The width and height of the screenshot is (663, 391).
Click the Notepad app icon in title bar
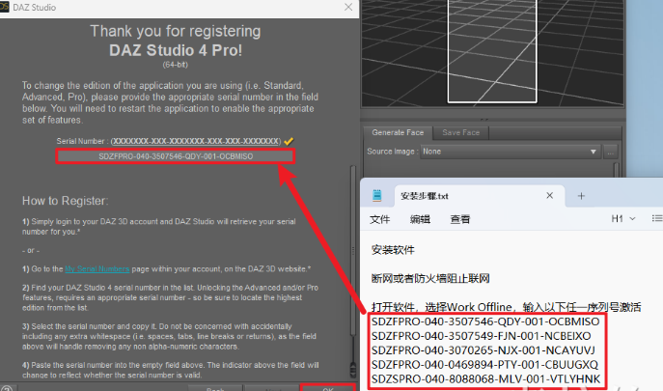376,195
